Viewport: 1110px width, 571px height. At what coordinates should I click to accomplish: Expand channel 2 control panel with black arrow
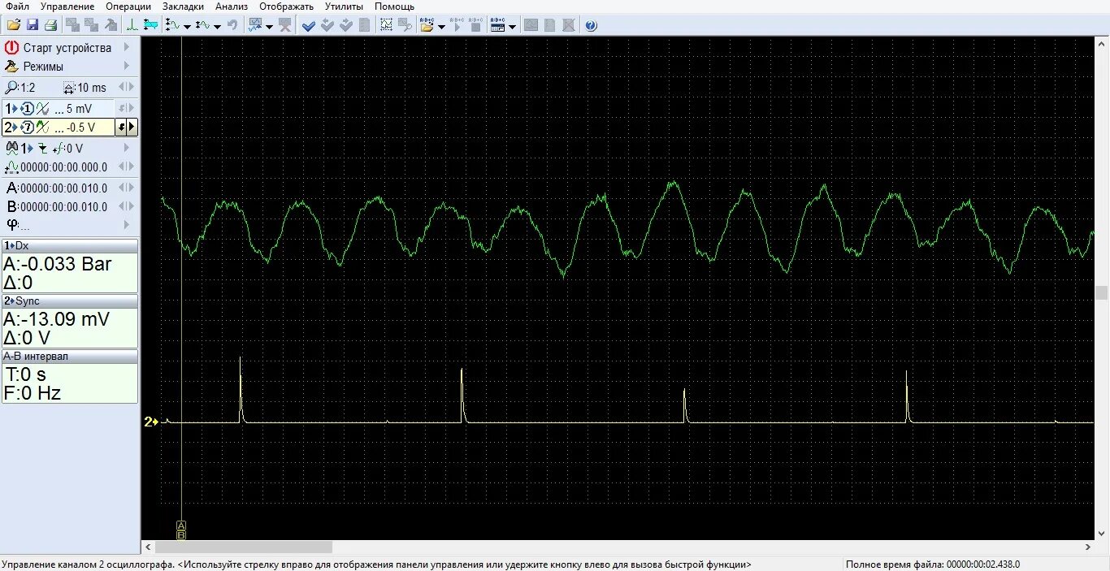[132, 128]
